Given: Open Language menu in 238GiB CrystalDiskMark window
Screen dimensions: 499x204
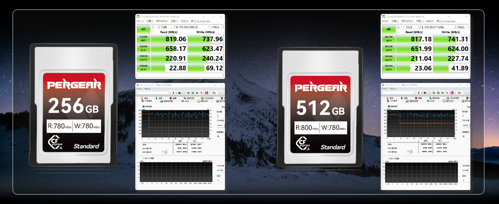Looking at the screenshot, I should 200,21.
